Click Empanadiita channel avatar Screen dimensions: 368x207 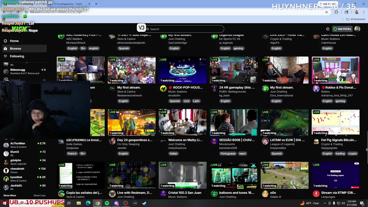coord(265,141)
